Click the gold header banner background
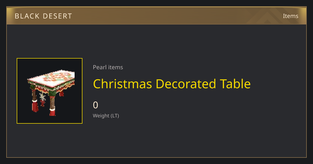 156,16
